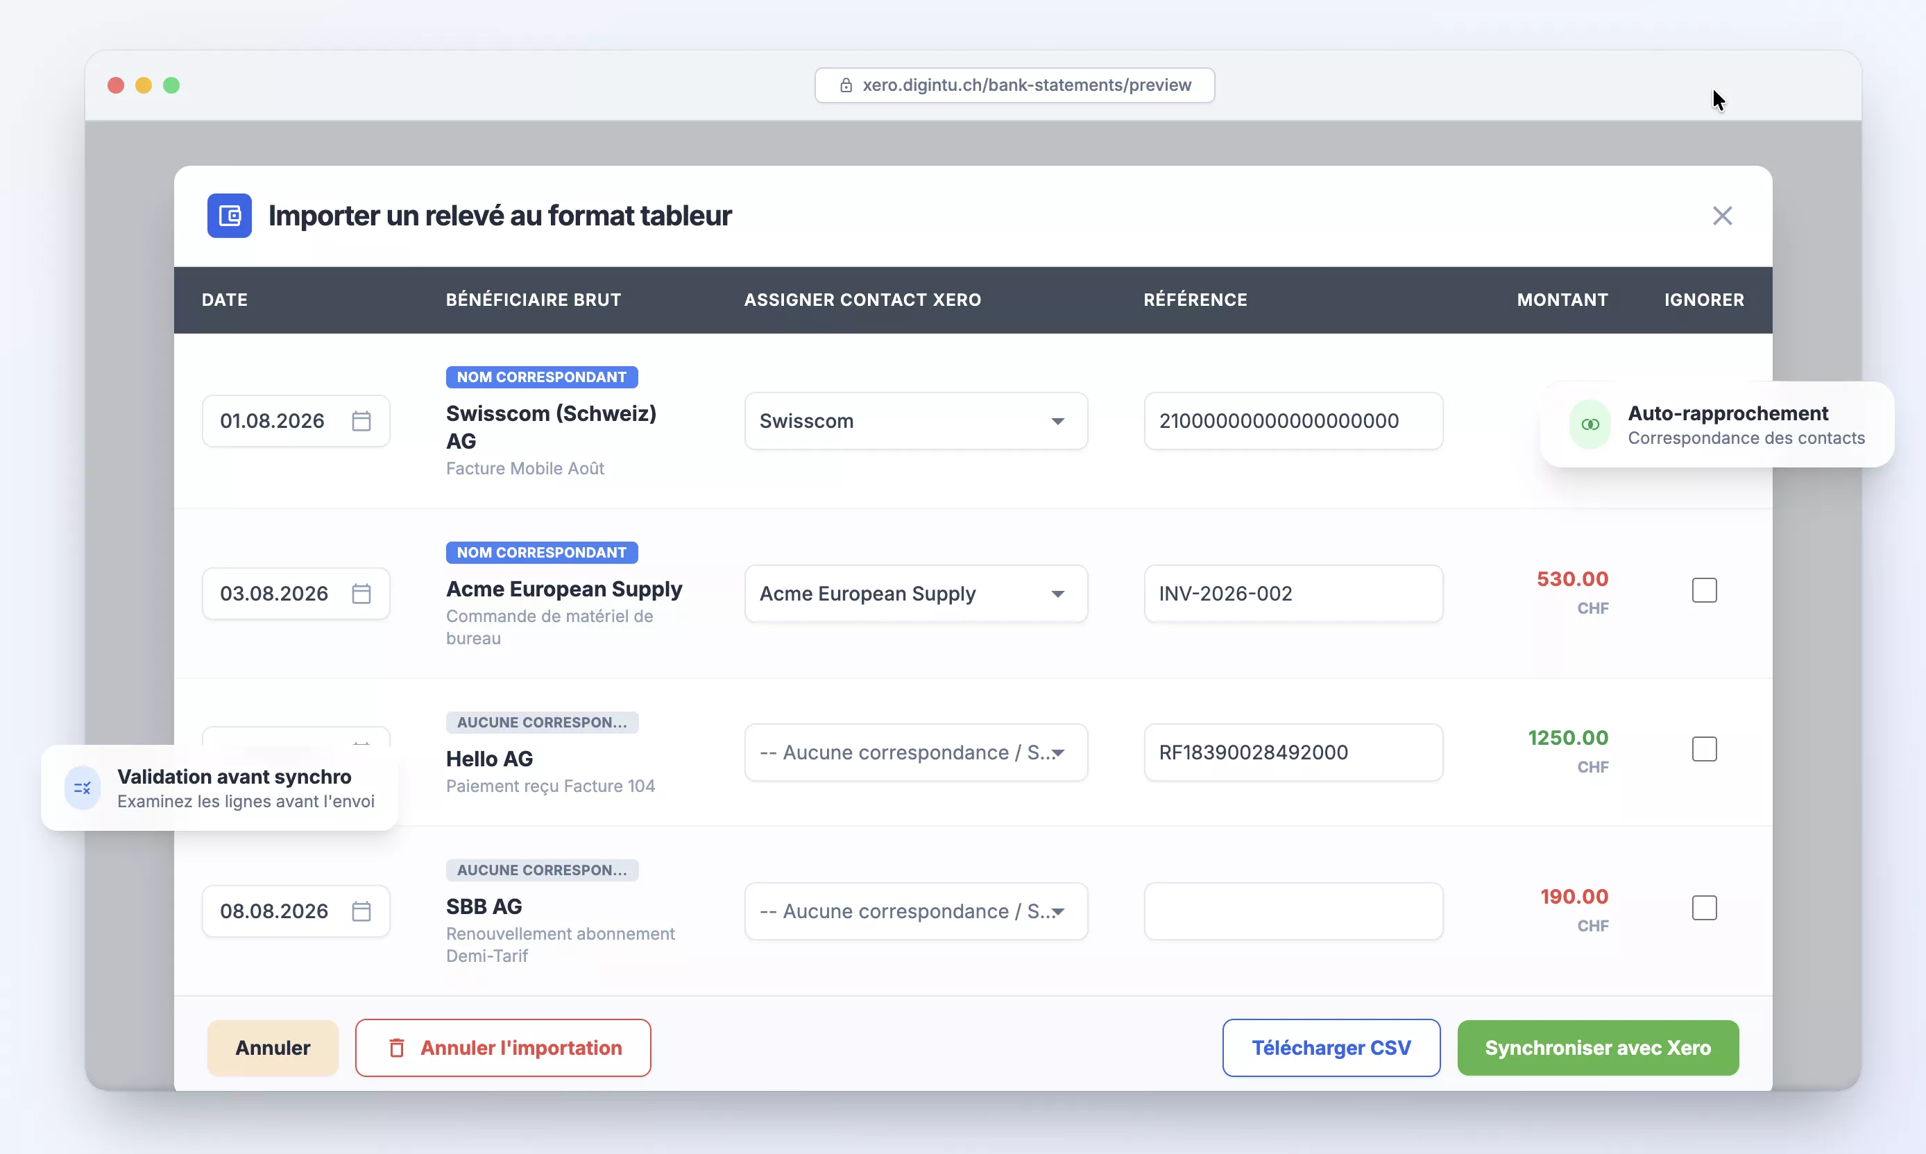This screenshot has height=1154, width=1926.
Task: Click the Acme European Supply payee name
Action: tap(564, 589)
